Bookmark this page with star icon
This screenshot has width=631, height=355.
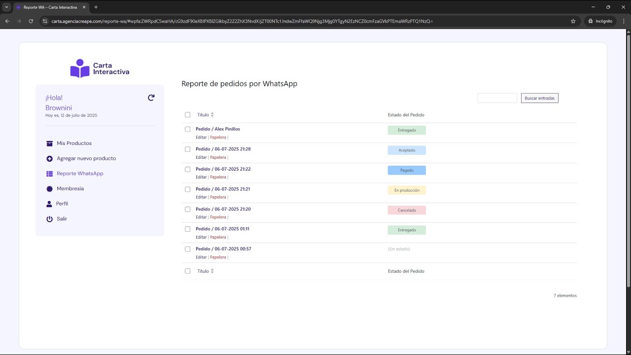[573, 21]
